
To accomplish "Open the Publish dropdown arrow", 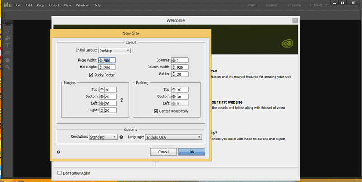I will [326, 5].
